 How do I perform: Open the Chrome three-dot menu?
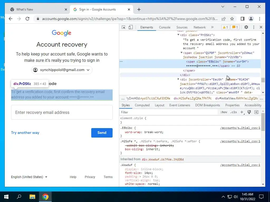pyautogui.click(x=259, y=19)
